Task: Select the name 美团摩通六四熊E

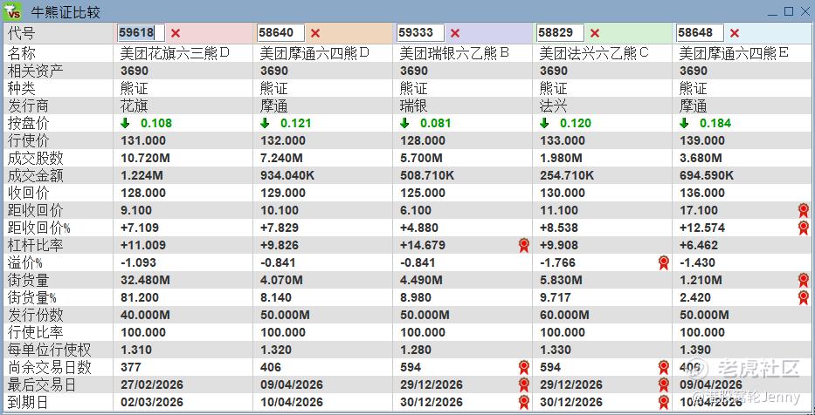Action: [734, 53]
